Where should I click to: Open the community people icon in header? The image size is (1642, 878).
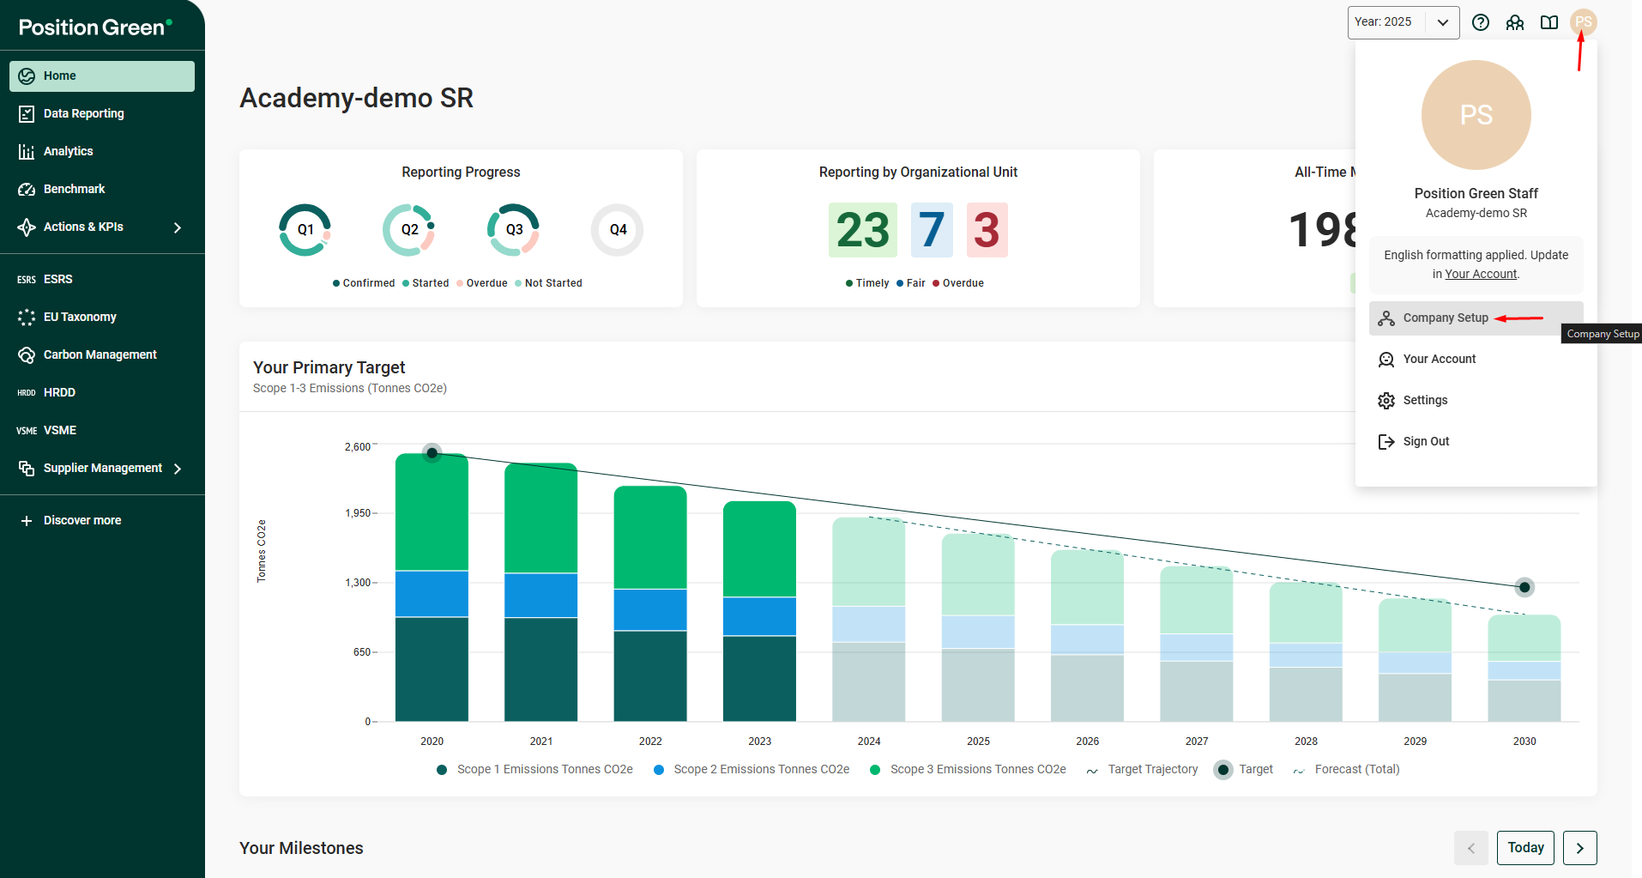point(1514,22)
